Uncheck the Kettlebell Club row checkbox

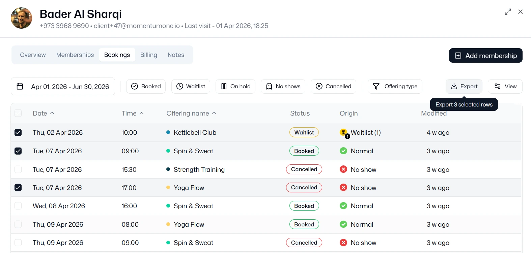[18, 132]
